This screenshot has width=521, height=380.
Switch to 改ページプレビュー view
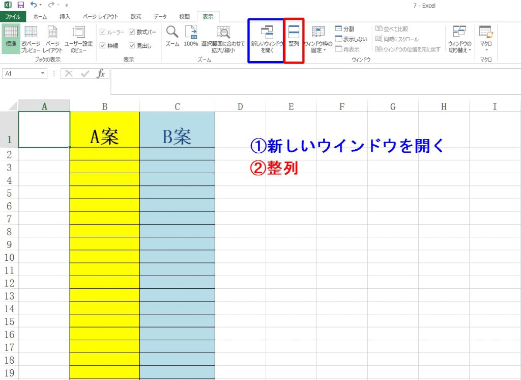pos(31,39)
